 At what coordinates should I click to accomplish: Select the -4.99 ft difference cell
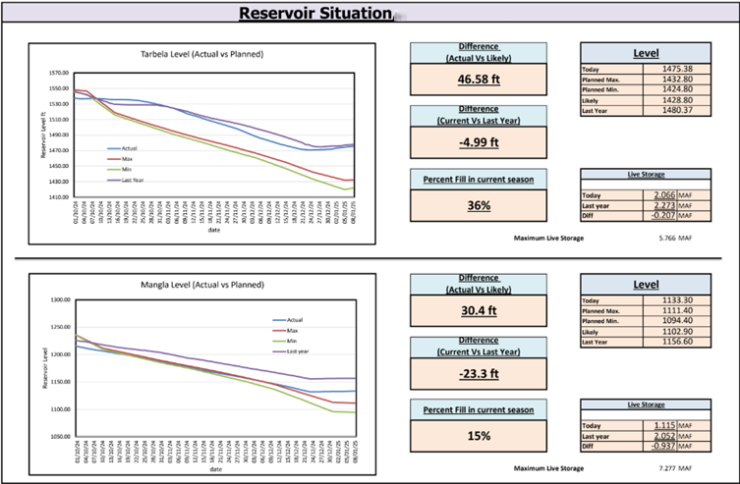pos(480,140)
